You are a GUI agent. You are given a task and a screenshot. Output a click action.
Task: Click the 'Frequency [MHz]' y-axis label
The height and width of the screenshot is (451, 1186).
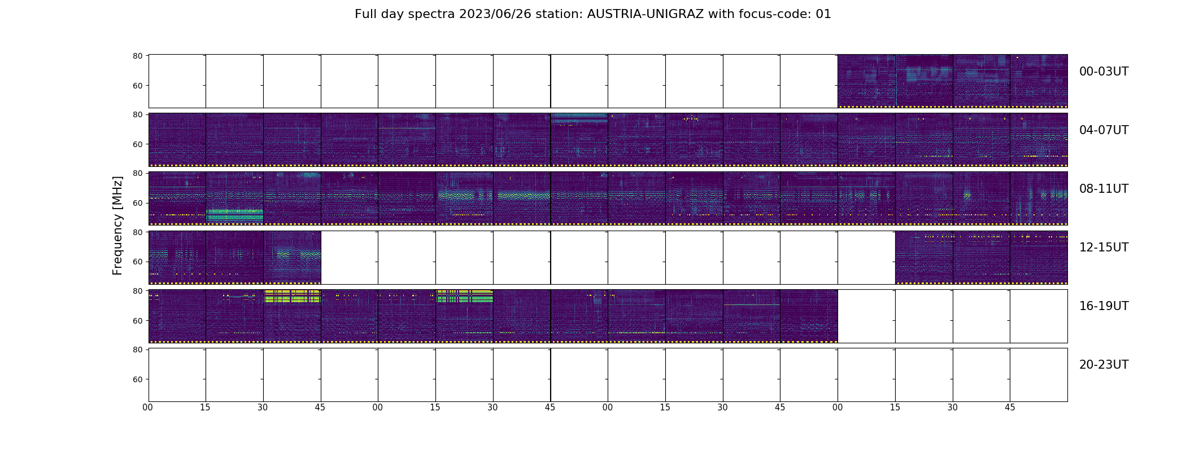pos(117,225)
